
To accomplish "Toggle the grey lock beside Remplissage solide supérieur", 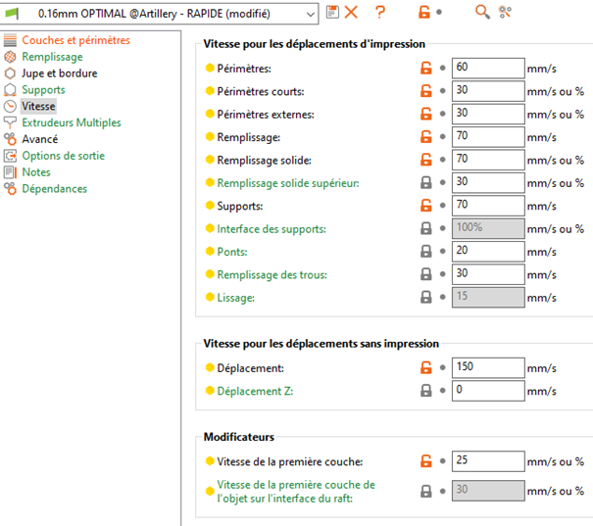I will [426, 182].
